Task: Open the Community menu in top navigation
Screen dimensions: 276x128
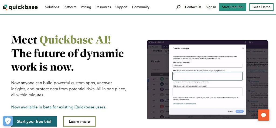Action: (141, 7)
